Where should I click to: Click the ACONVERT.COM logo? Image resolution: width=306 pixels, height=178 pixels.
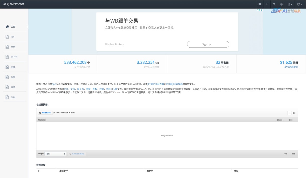coord(14,4)
